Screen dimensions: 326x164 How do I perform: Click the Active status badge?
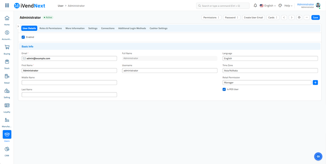click(48, 17)
